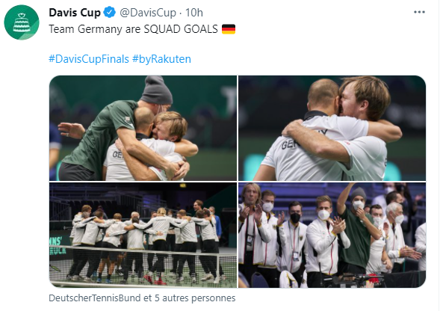This screenshot has height=311, width=443.
Task: Open the close-up hug photo
Action: [332, 128]
